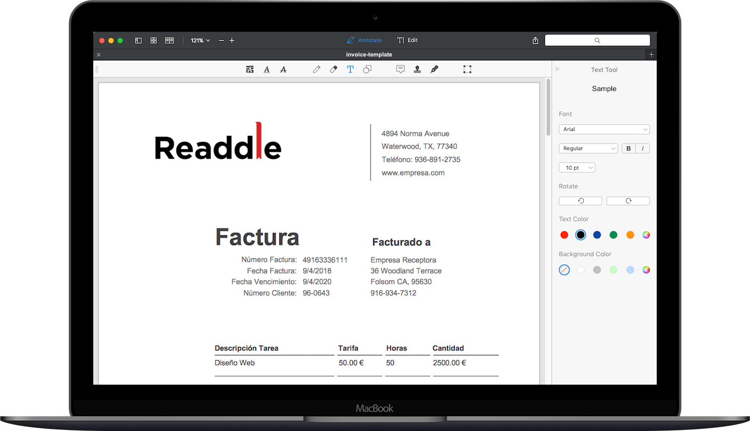Open custom background color picker wheel
The height and width of the screenshot is (431, 750).
646,270
